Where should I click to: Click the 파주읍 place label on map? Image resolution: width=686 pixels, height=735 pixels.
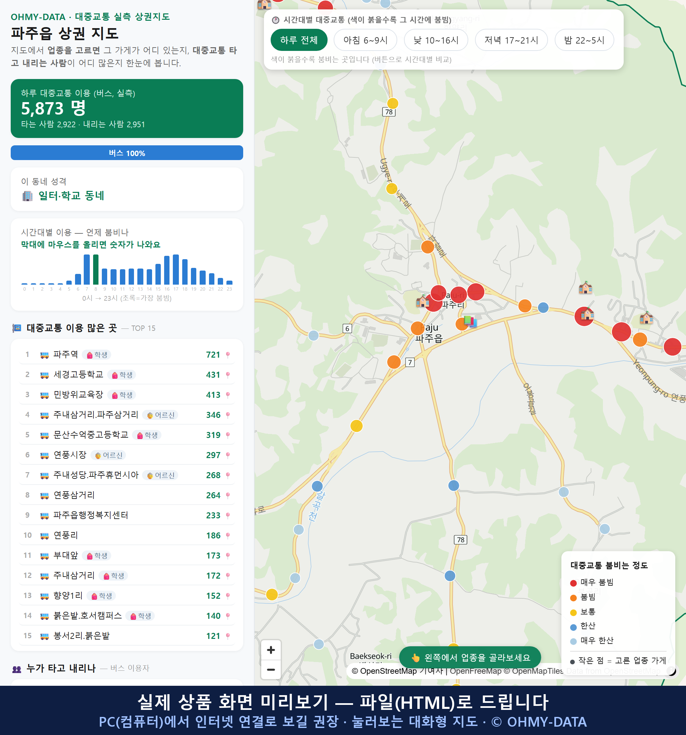[429, 338]
